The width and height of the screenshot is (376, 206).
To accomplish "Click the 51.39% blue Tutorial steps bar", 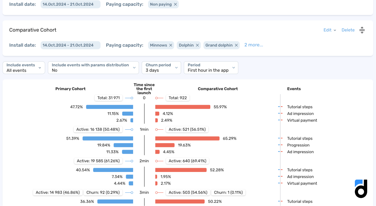I will tap(108, 139).
